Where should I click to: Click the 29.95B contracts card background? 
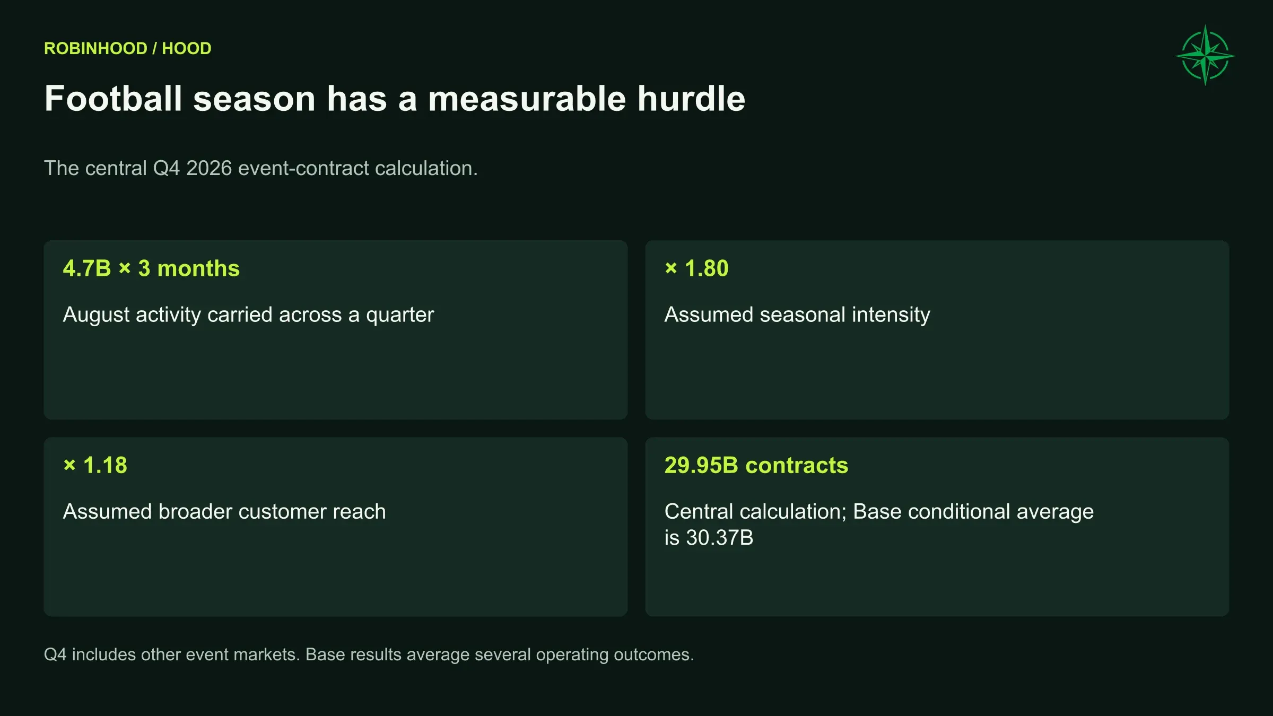point(937,578)
